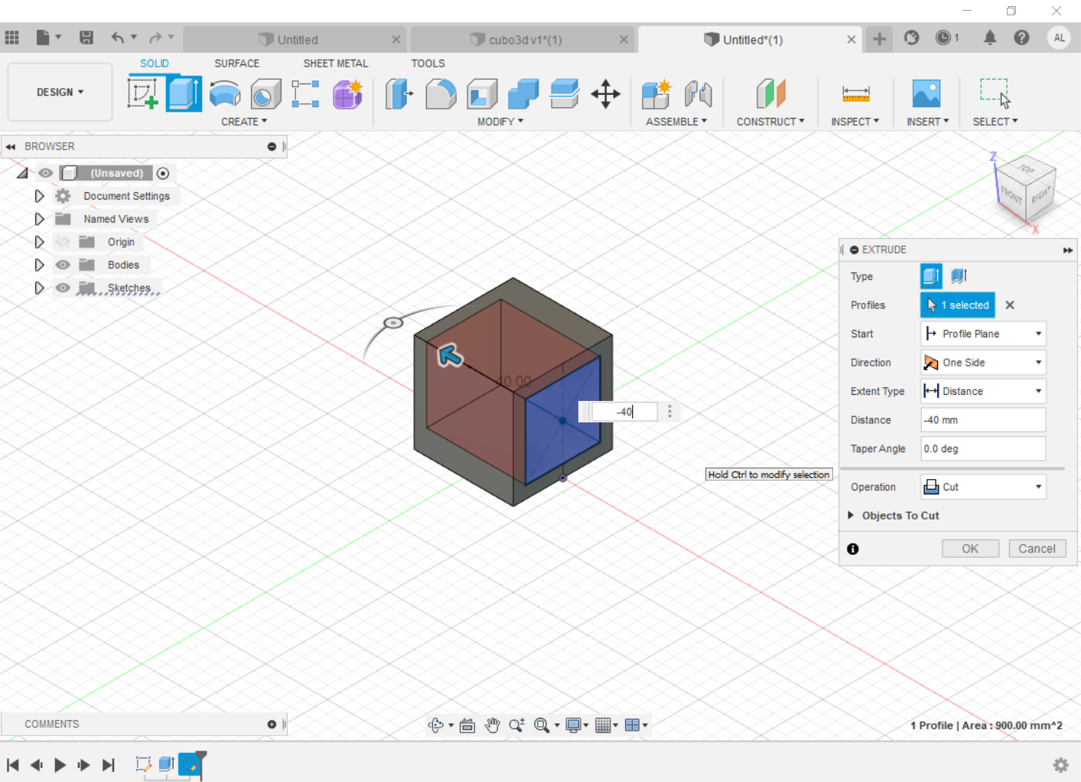Click the Create Sketch icon

point(142,94)
